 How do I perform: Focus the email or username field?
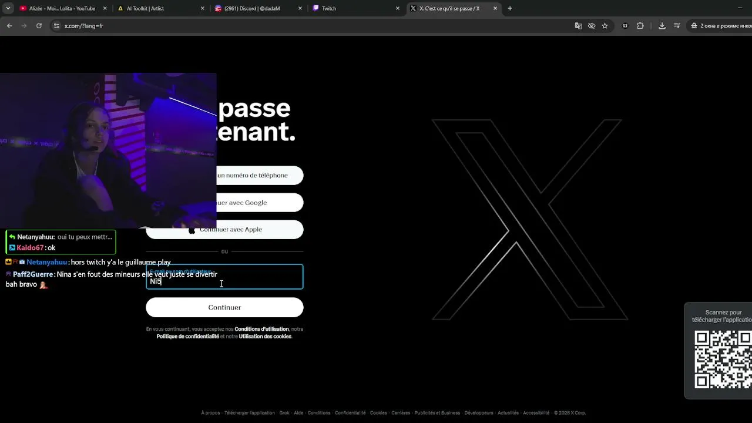click(224, 277)
